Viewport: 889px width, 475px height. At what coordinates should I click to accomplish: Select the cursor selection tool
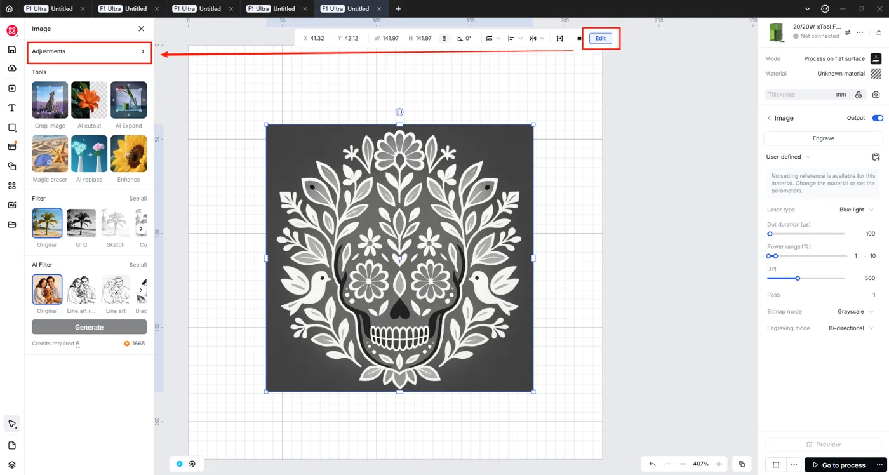tap(12, 424)
